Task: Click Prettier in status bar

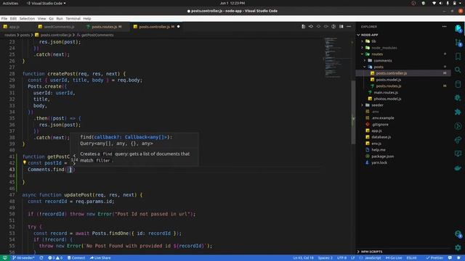Action: (x=434, y=258)
